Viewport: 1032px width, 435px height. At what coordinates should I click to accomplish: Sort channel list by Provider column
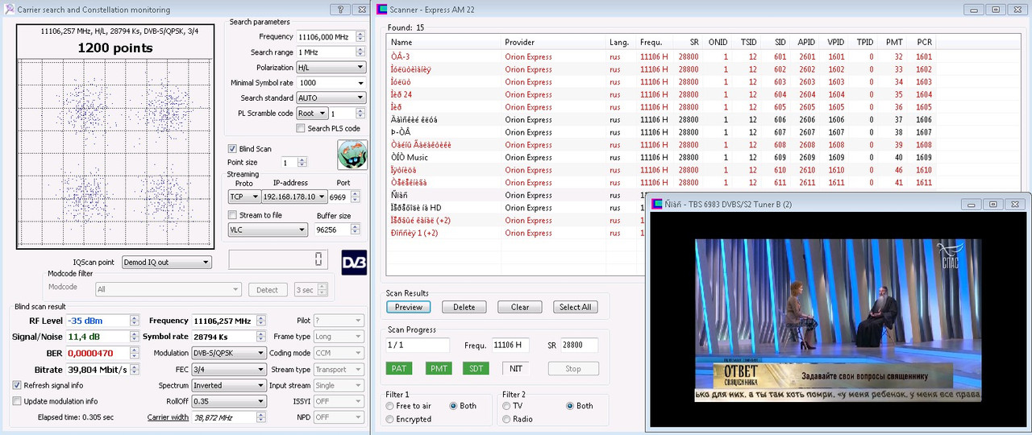point(551,43)
